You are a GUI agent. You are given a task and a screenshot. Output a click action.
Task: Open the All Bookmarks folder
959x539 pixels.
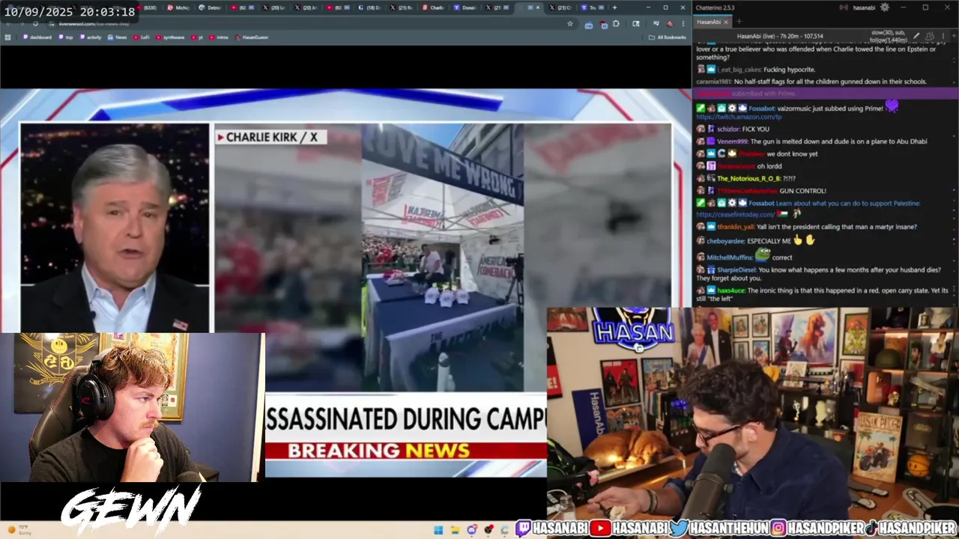click(668, 37)
